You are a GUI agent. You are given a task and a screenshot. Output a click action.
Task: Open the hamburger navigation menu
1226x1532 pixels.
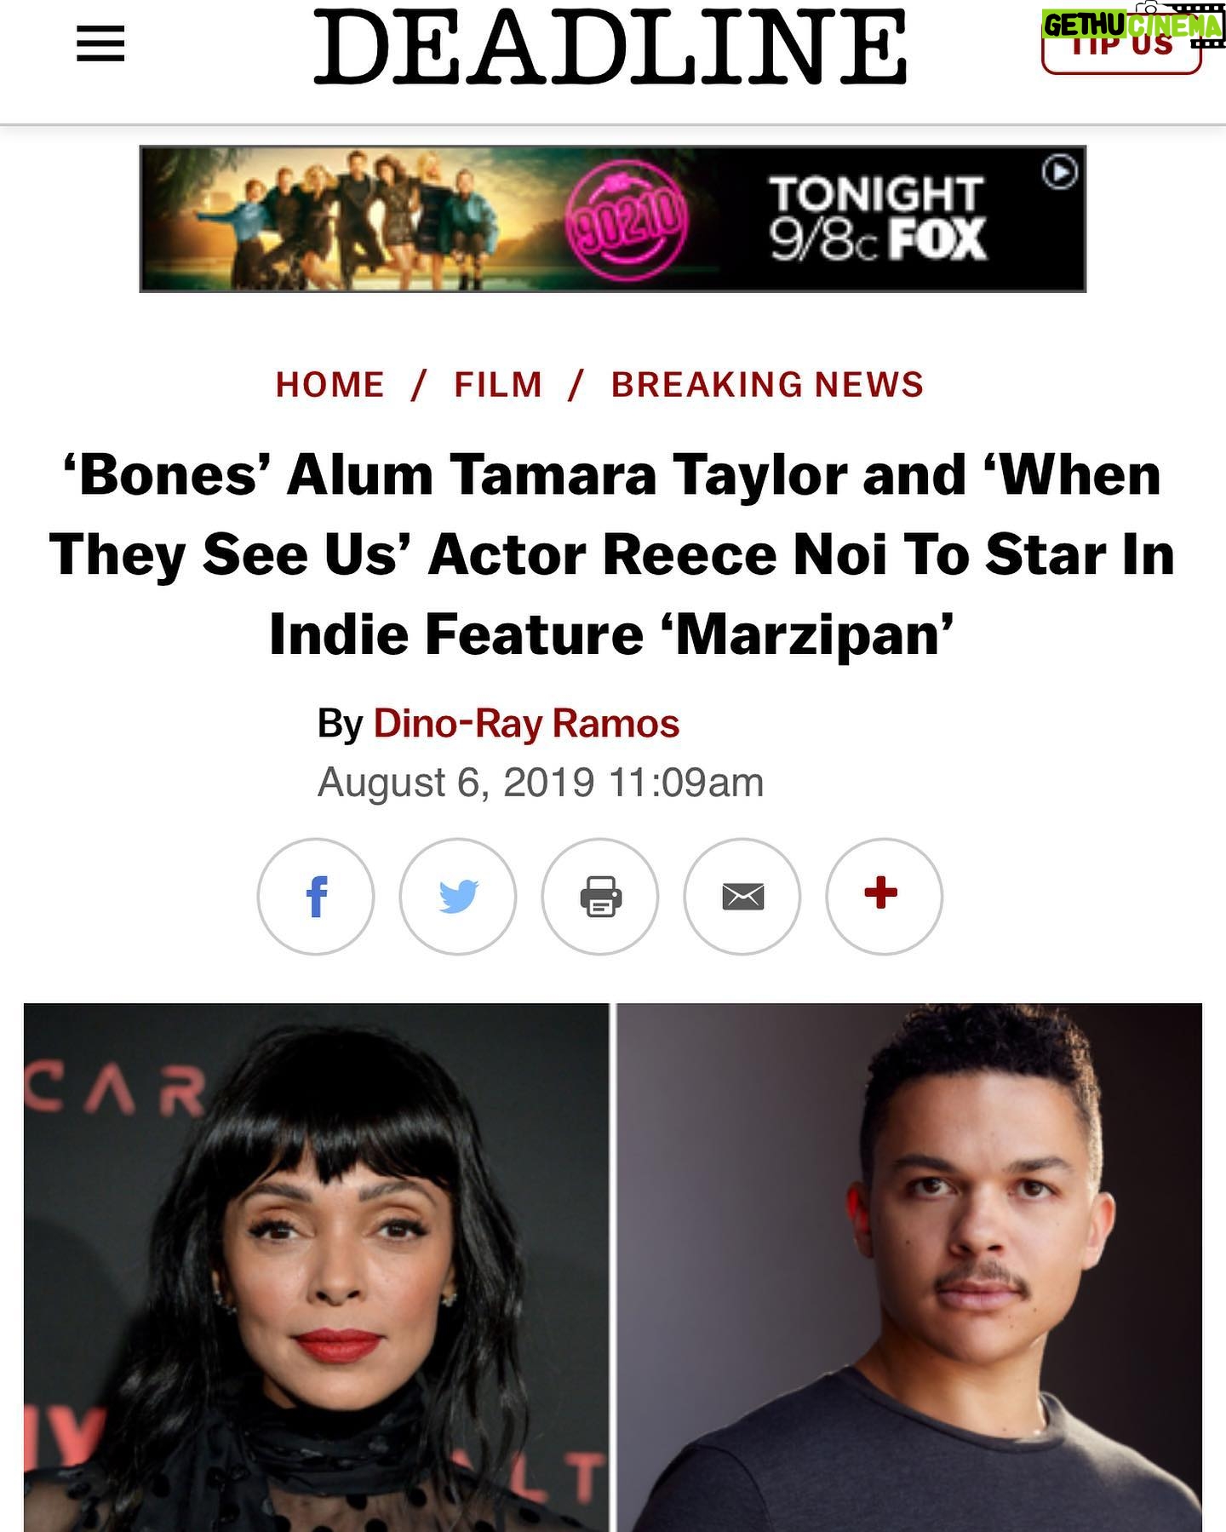100,43
